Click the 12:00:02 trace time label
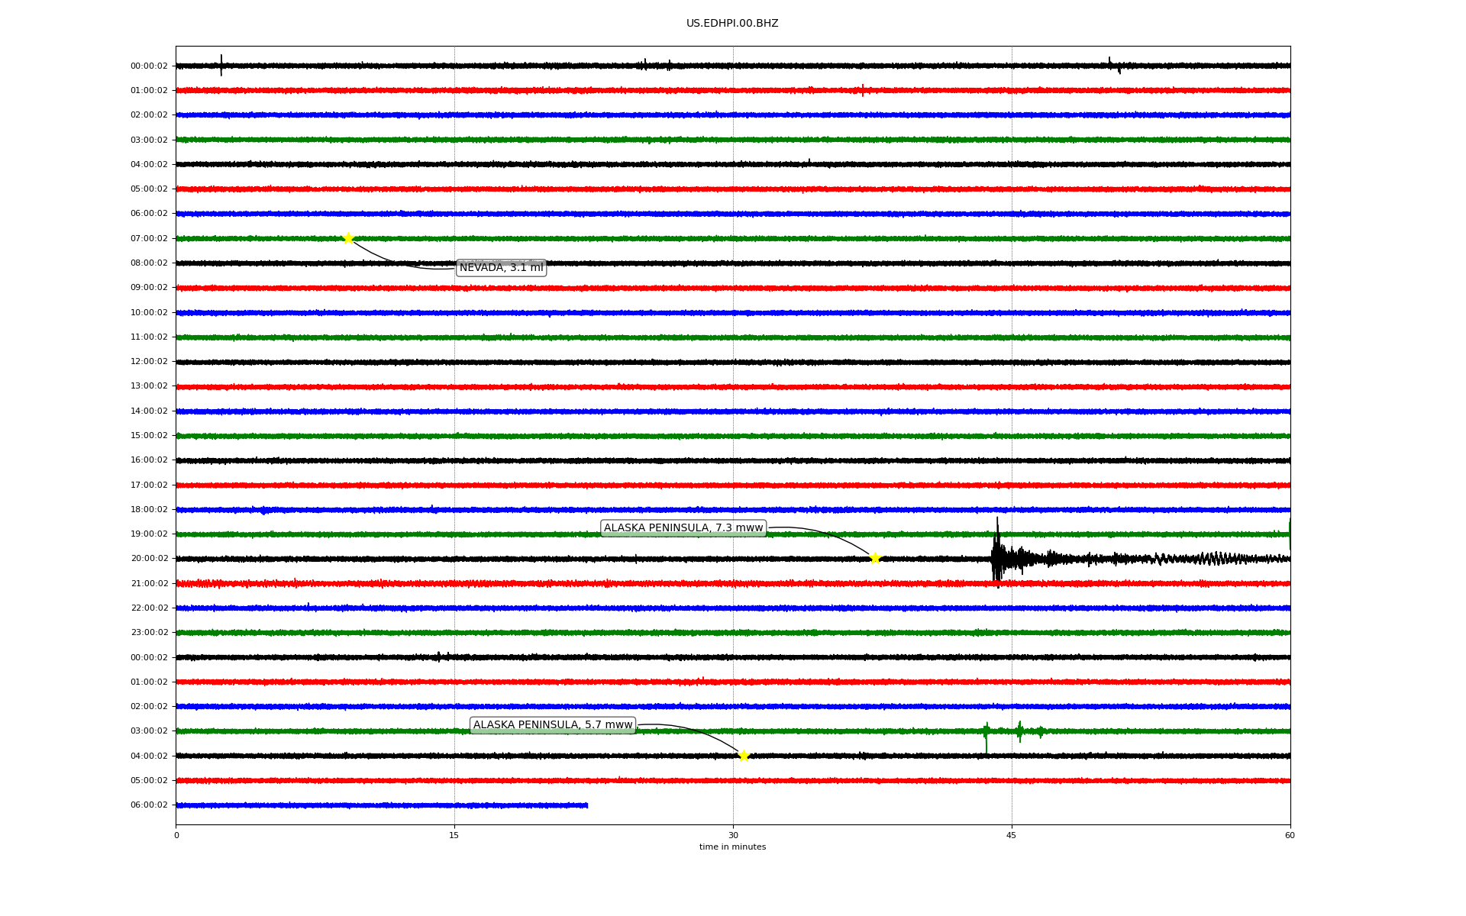The width and height of the screenshot is (1466, 916). tap(149, 362)
